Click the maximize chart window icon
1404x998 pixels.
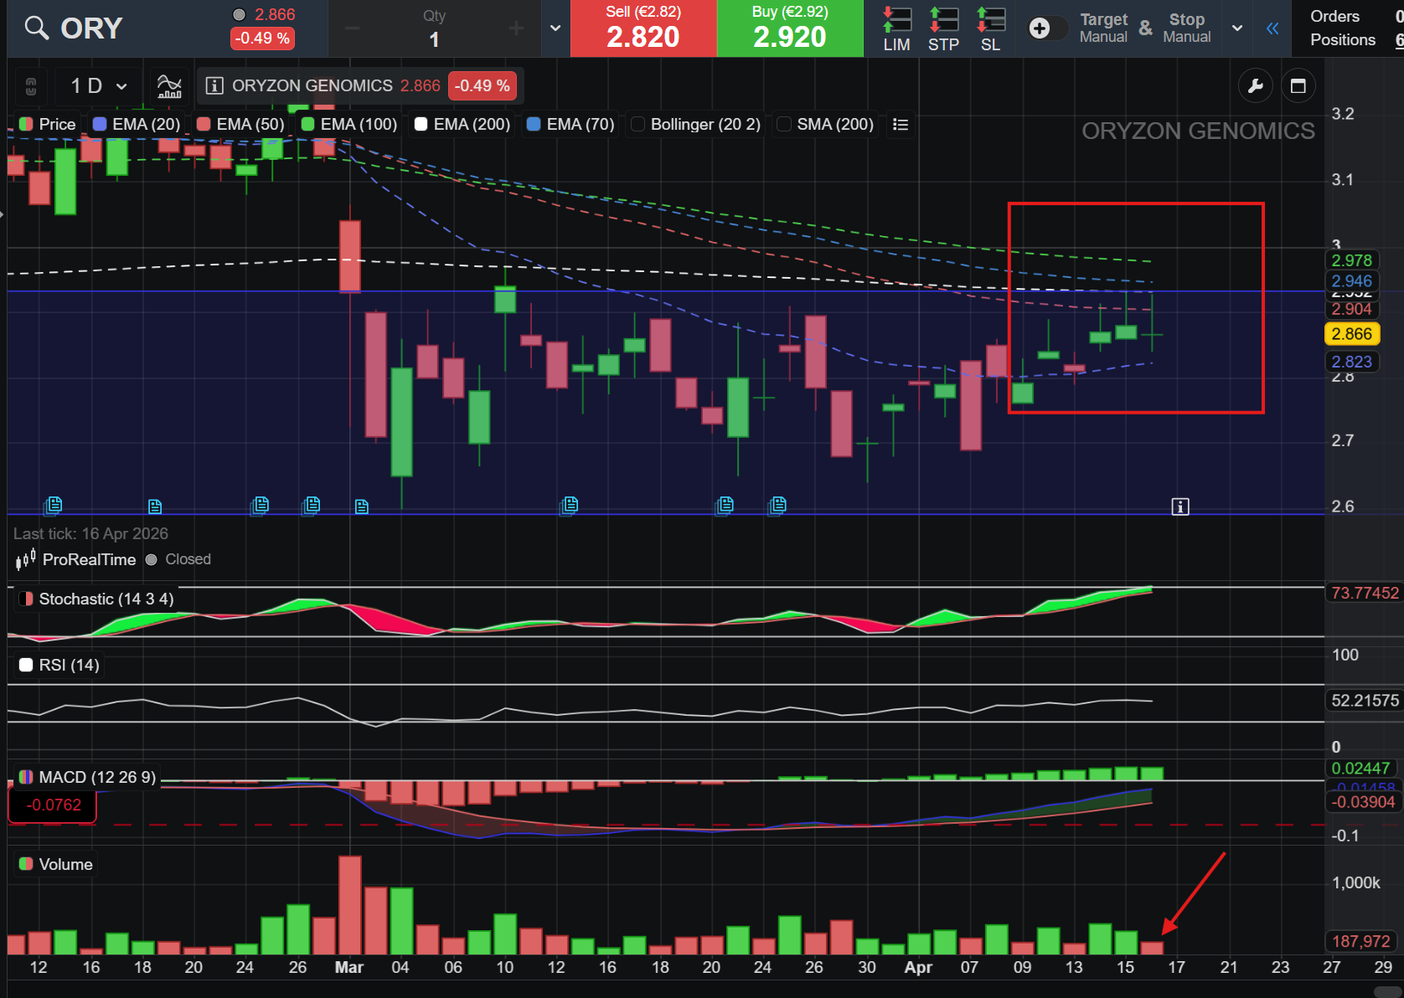click(1298, 85)
